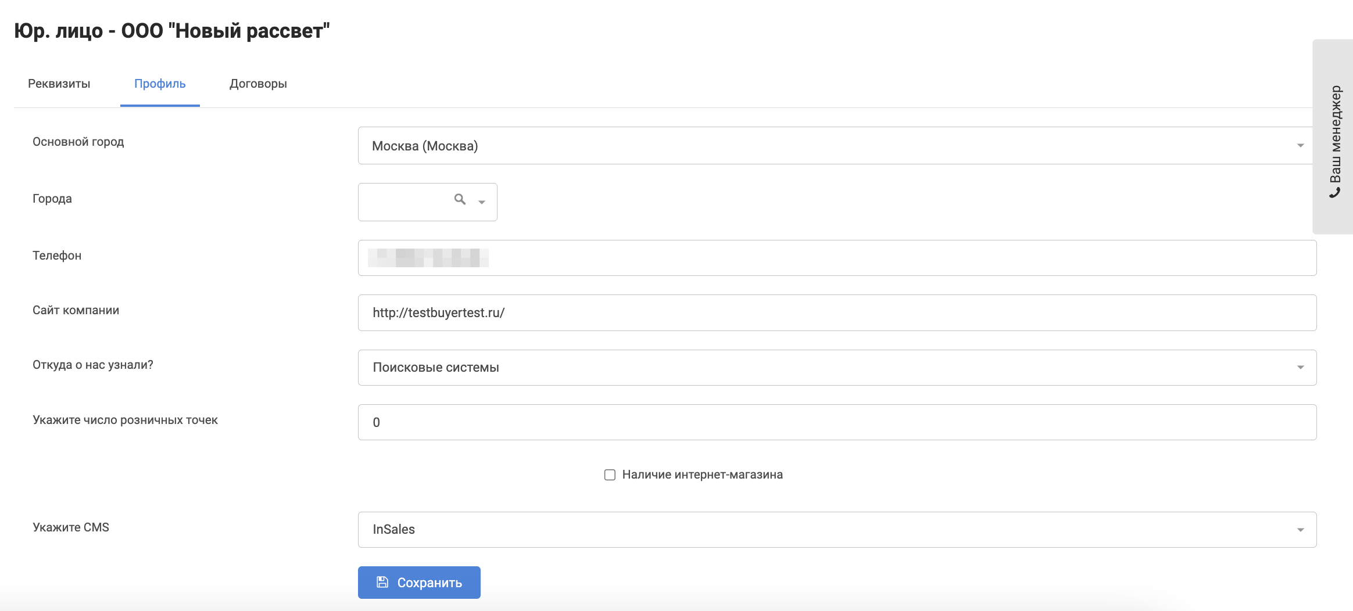Expand the Основной город dropdown arrow
1353x611 pixels.
point(1300,146)
